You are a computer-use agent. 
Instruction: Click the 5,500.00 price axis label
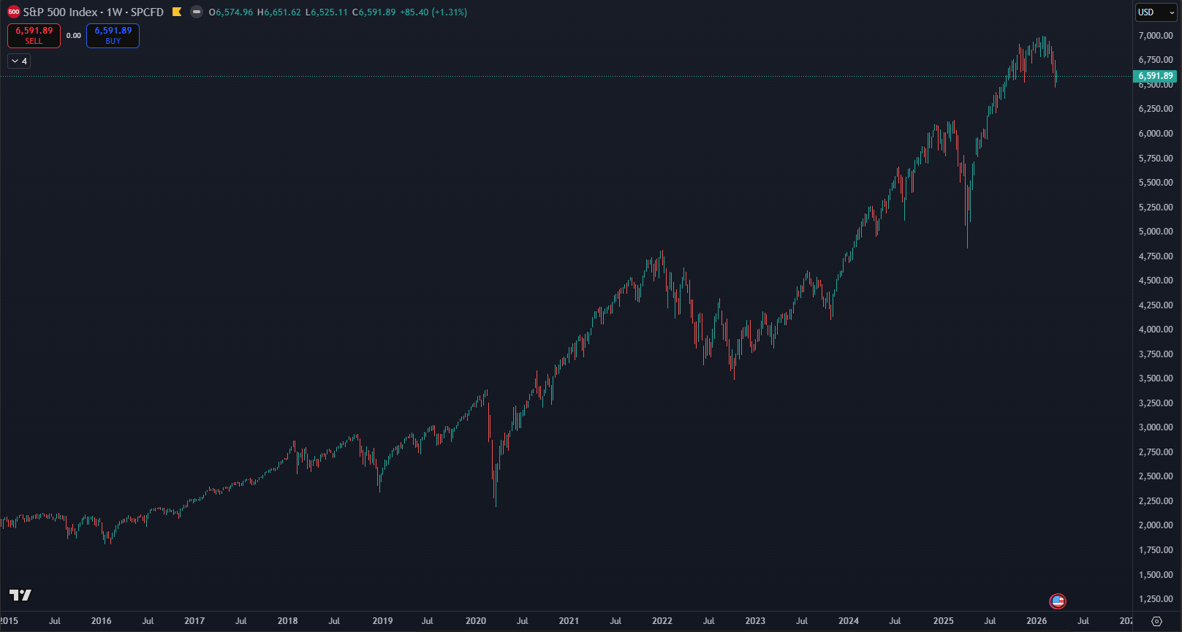(1156, 183)
